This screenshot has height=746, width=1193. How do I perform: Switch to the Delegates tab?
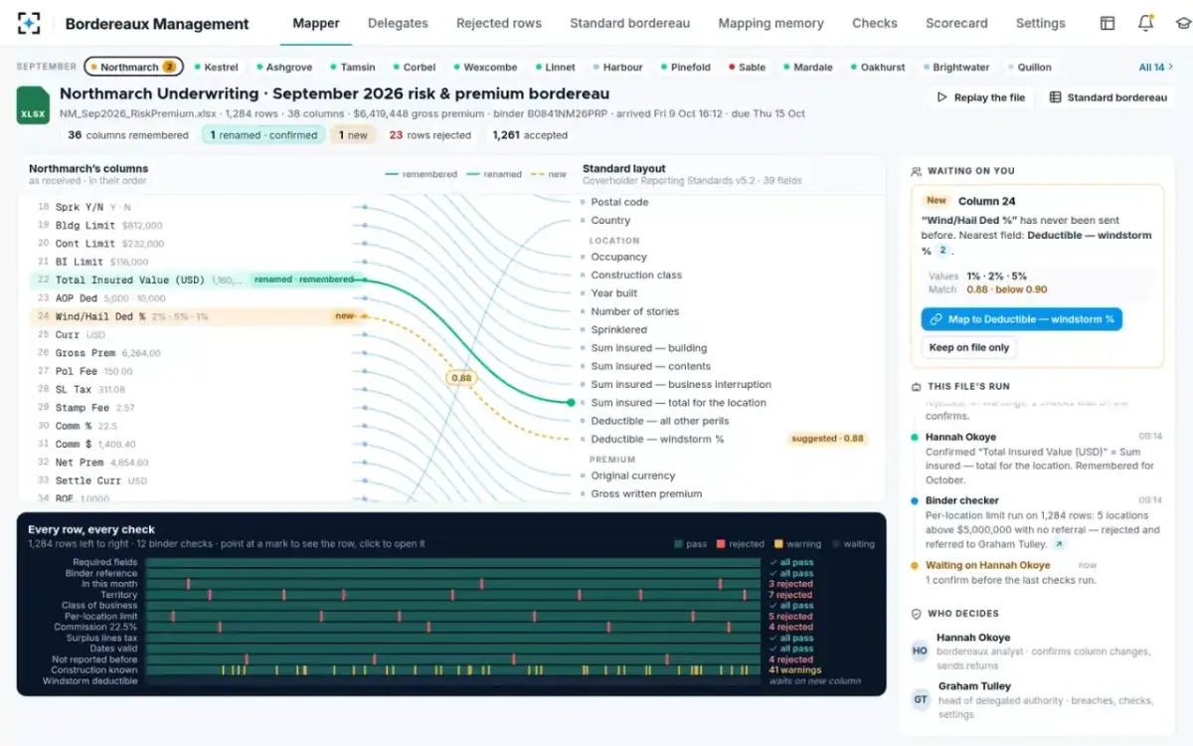coord(398,23)
